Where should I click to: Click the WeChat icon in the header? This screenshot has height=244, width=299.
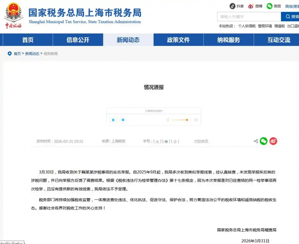269,6
